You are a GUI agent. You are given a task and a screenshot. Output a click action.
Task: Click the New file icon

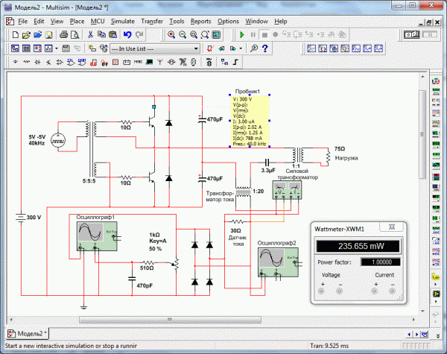16,35
